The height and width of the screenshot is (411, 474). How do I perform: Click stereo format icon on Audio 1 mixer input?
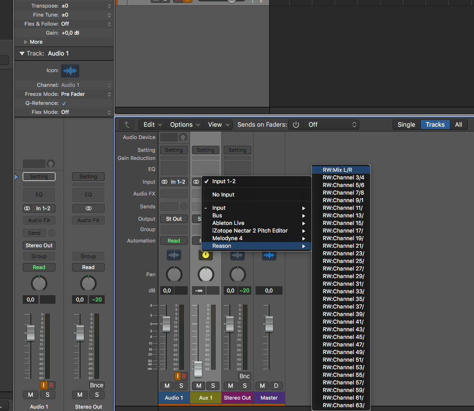pyautogui.click(x=164, y=182)
